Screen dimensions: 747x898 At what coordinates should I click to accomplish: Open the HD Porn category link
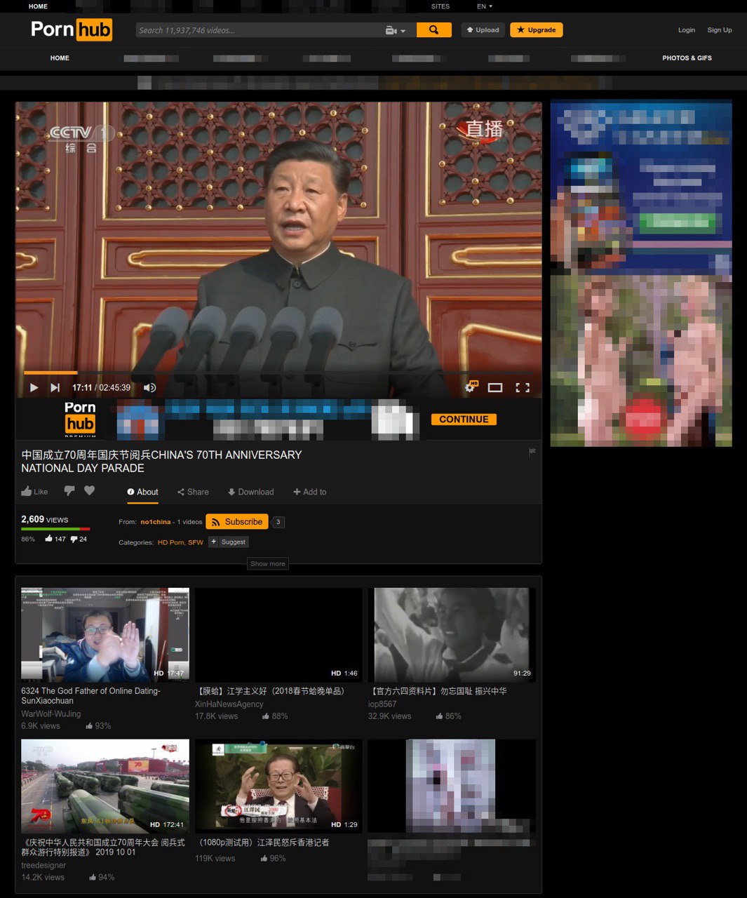click(x=170, y=542)
